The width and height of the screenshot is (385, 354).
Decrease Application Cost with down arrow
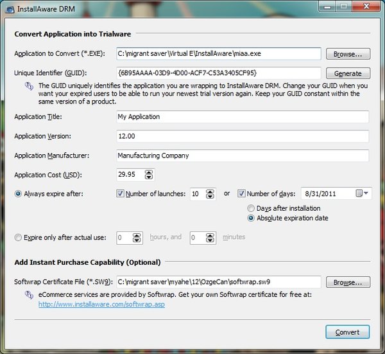[x=149, y=177]
